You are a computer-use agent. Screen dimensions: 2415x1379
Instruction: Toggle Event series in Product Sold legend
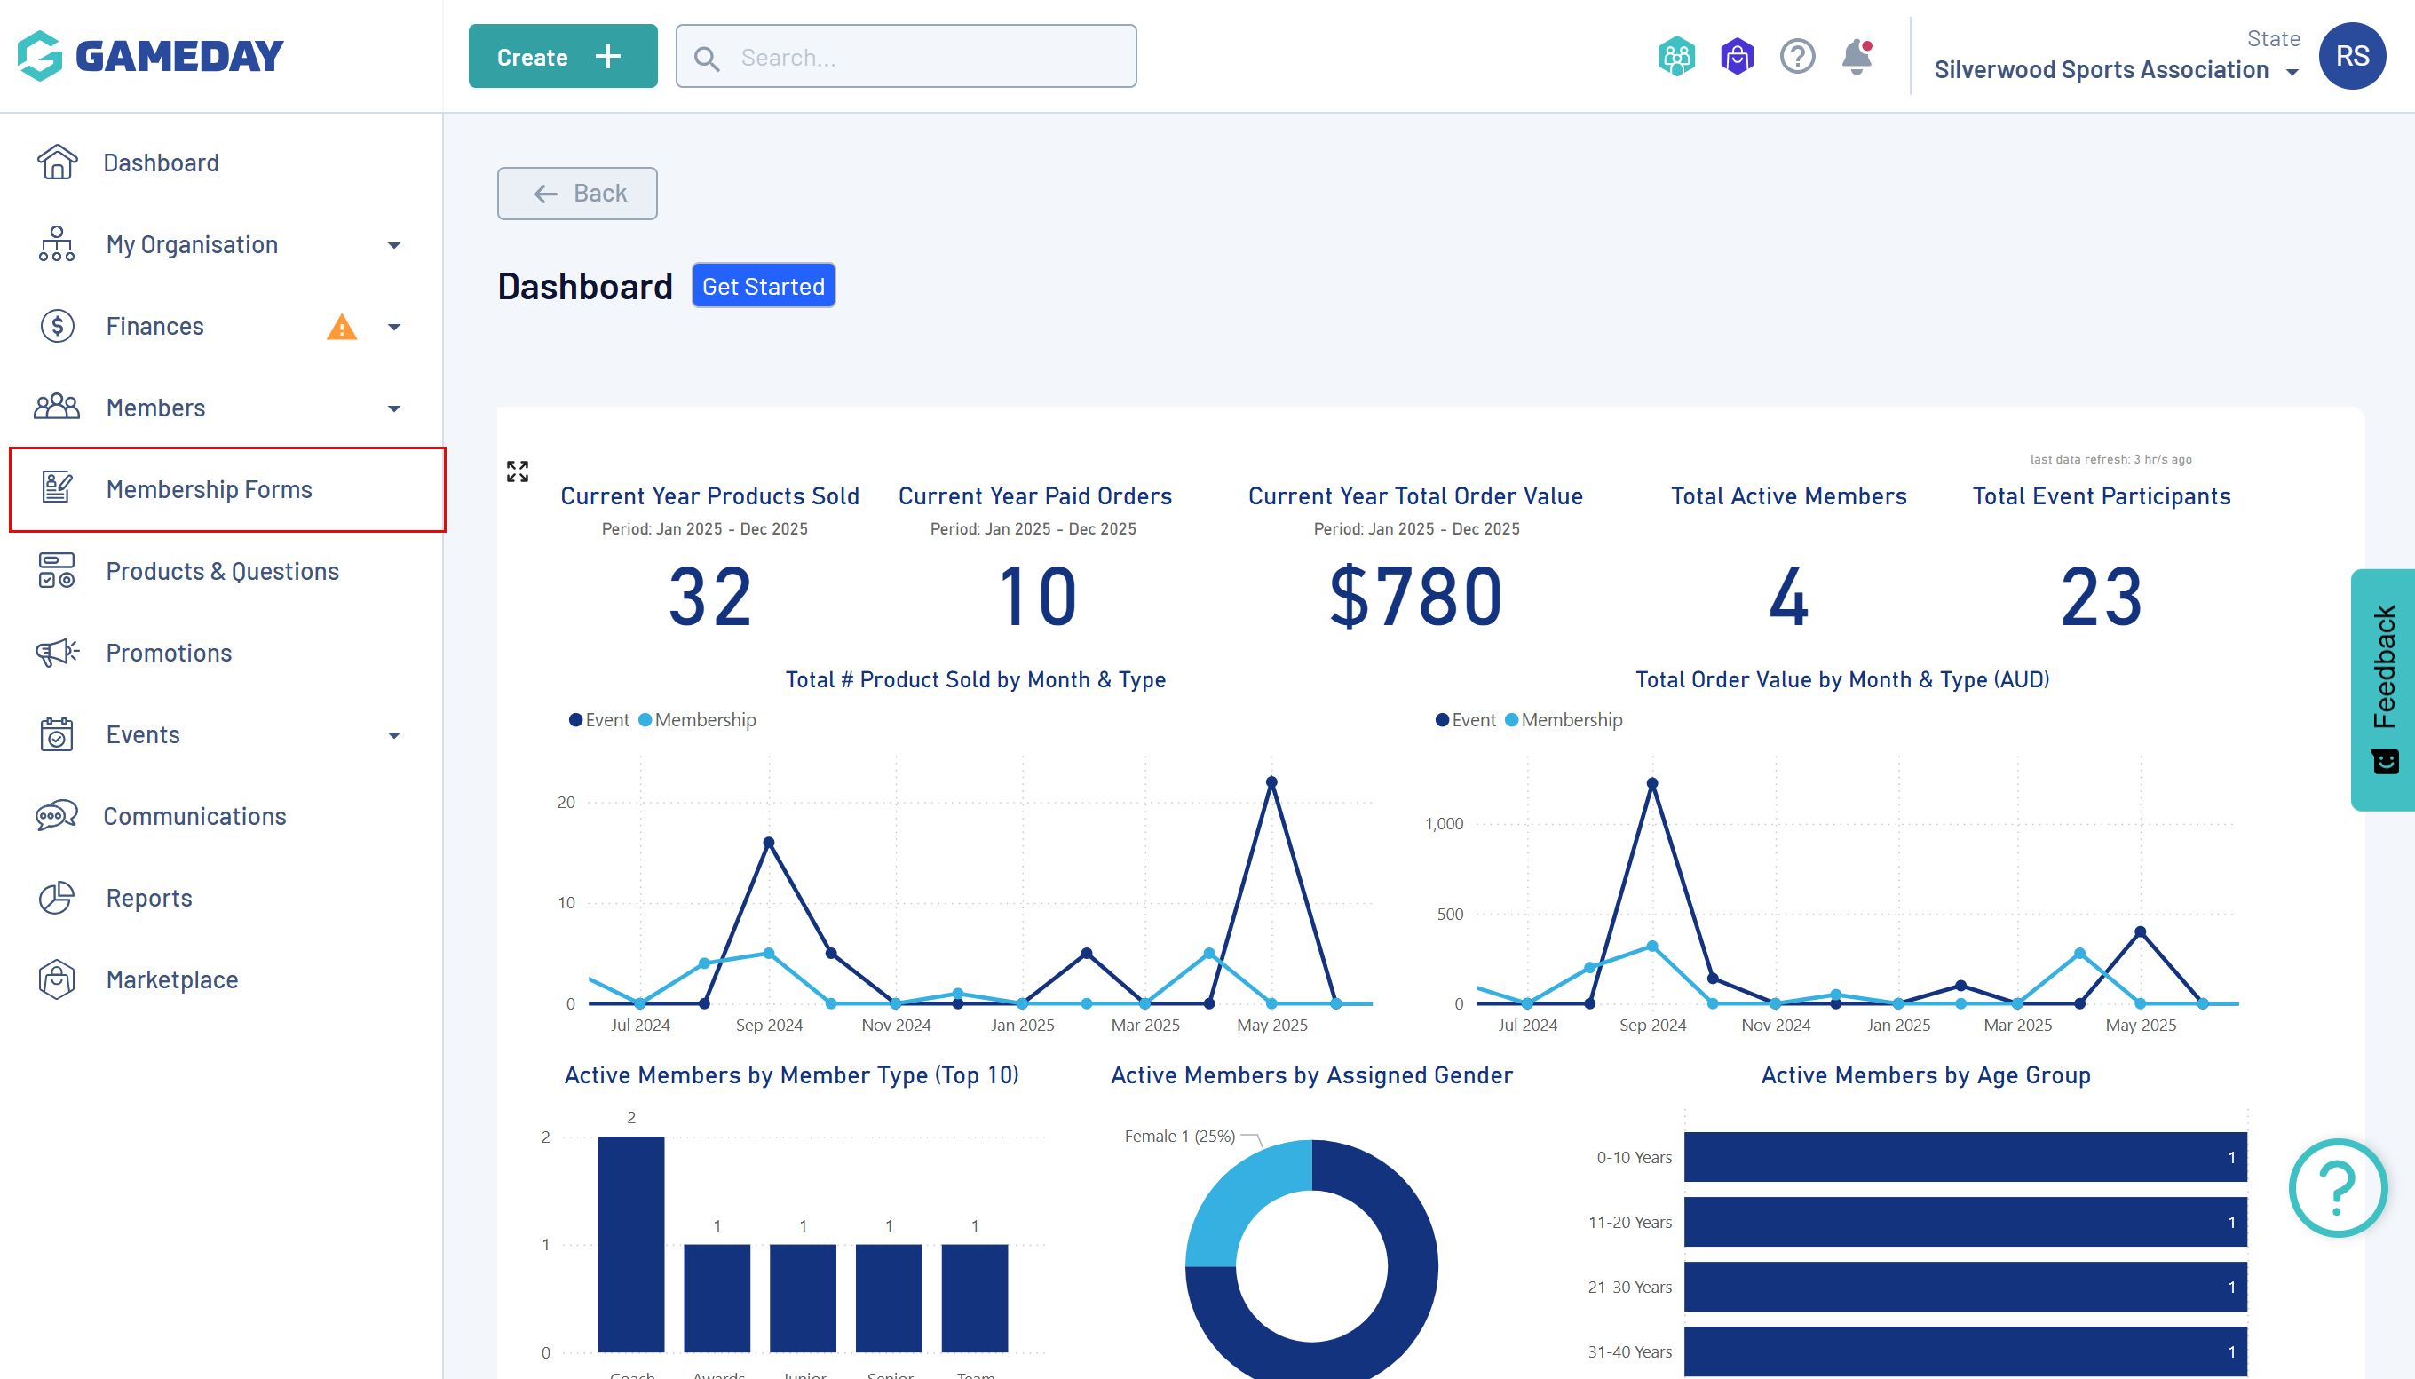(x=598, y=720)
